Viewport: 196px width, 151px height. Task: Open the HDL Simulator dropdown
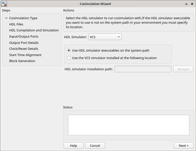click(x=105, y=37)
